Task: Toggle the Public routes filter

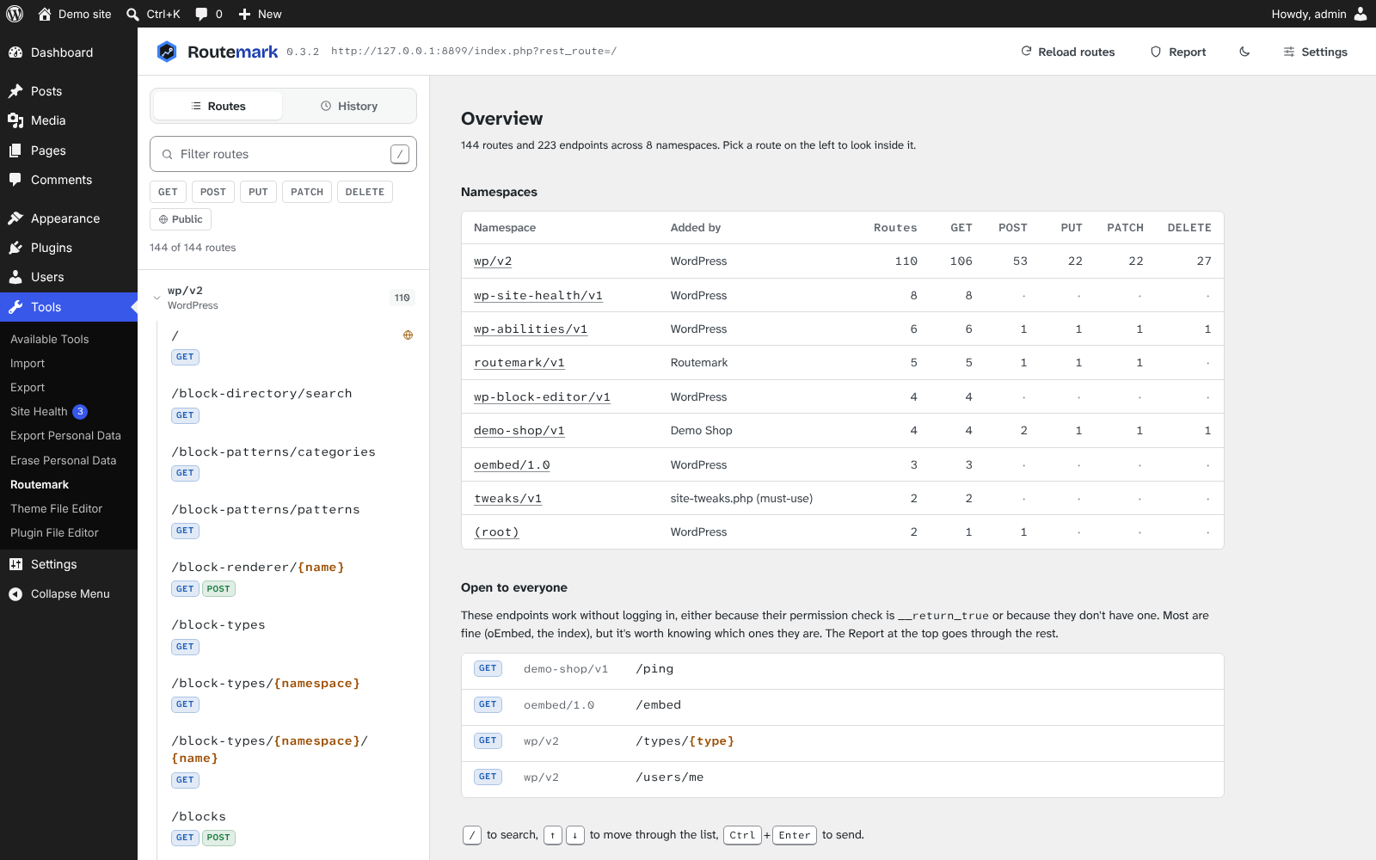Action: coord(181,219)
